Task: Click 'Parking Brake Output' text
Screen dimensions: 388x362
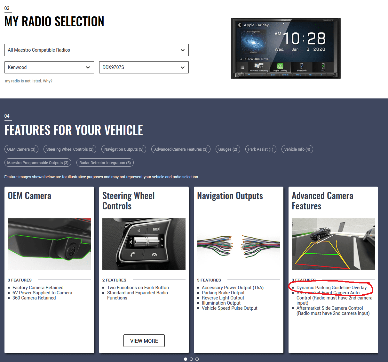Action: coord(223,293)
